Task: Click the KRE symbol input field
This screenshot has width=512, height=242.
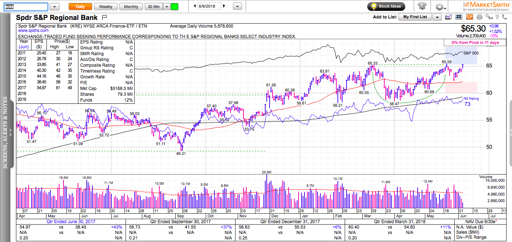Action: (25, 7)
